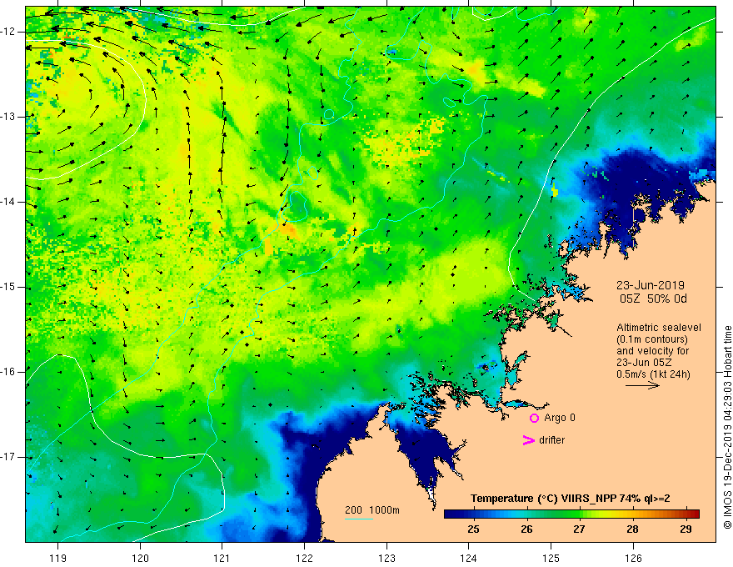Click the longitude axis label 119

pos(58,558)
